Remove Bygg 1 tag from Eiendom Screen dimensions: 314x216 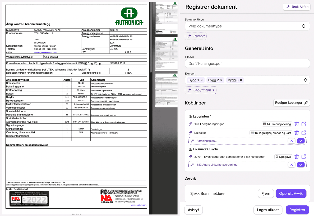(x=202, y=80)
